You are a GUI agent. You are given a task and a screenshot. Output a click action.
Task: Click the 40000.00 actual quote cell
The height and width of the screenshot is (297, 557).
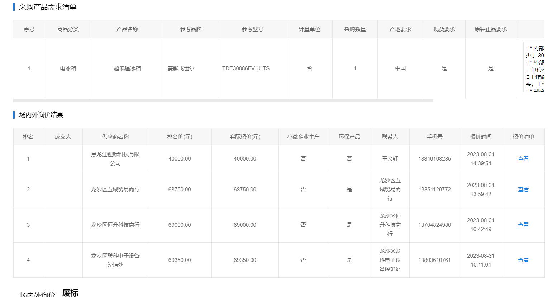click(245, 159)
